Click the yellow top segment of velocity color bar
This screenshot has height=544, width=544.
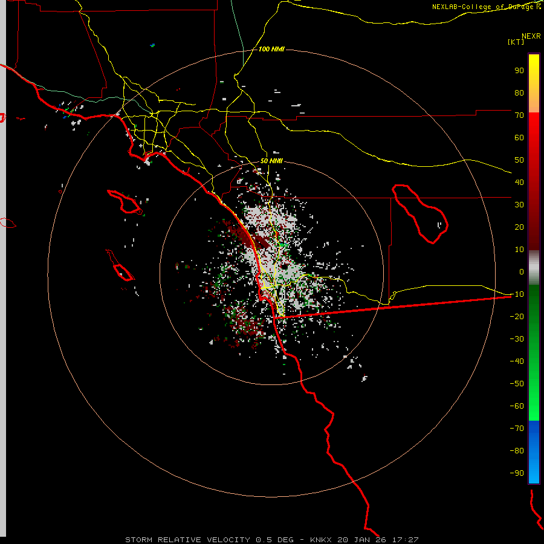pos(534,83)
